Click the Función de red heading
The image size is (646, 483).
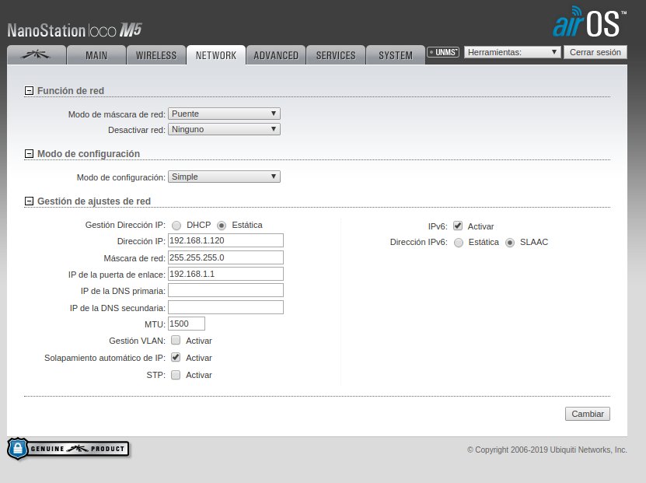(71, 91)
